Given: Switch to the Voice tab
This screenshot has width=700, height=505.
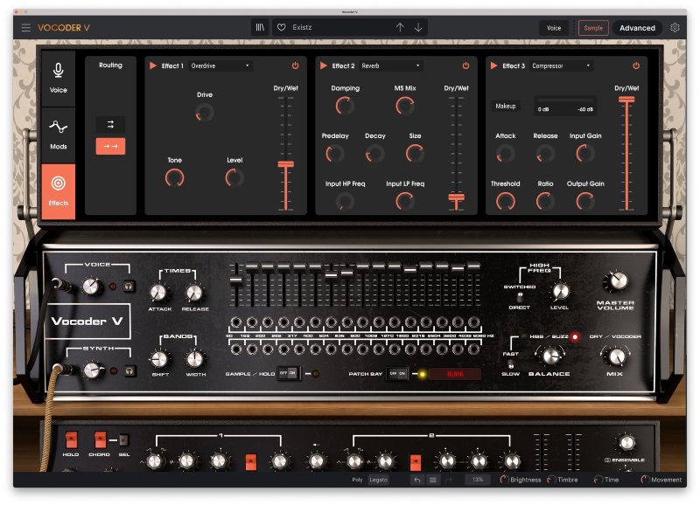Looking at the screenshot, I should pyautogui.click(x=554, y=27).
